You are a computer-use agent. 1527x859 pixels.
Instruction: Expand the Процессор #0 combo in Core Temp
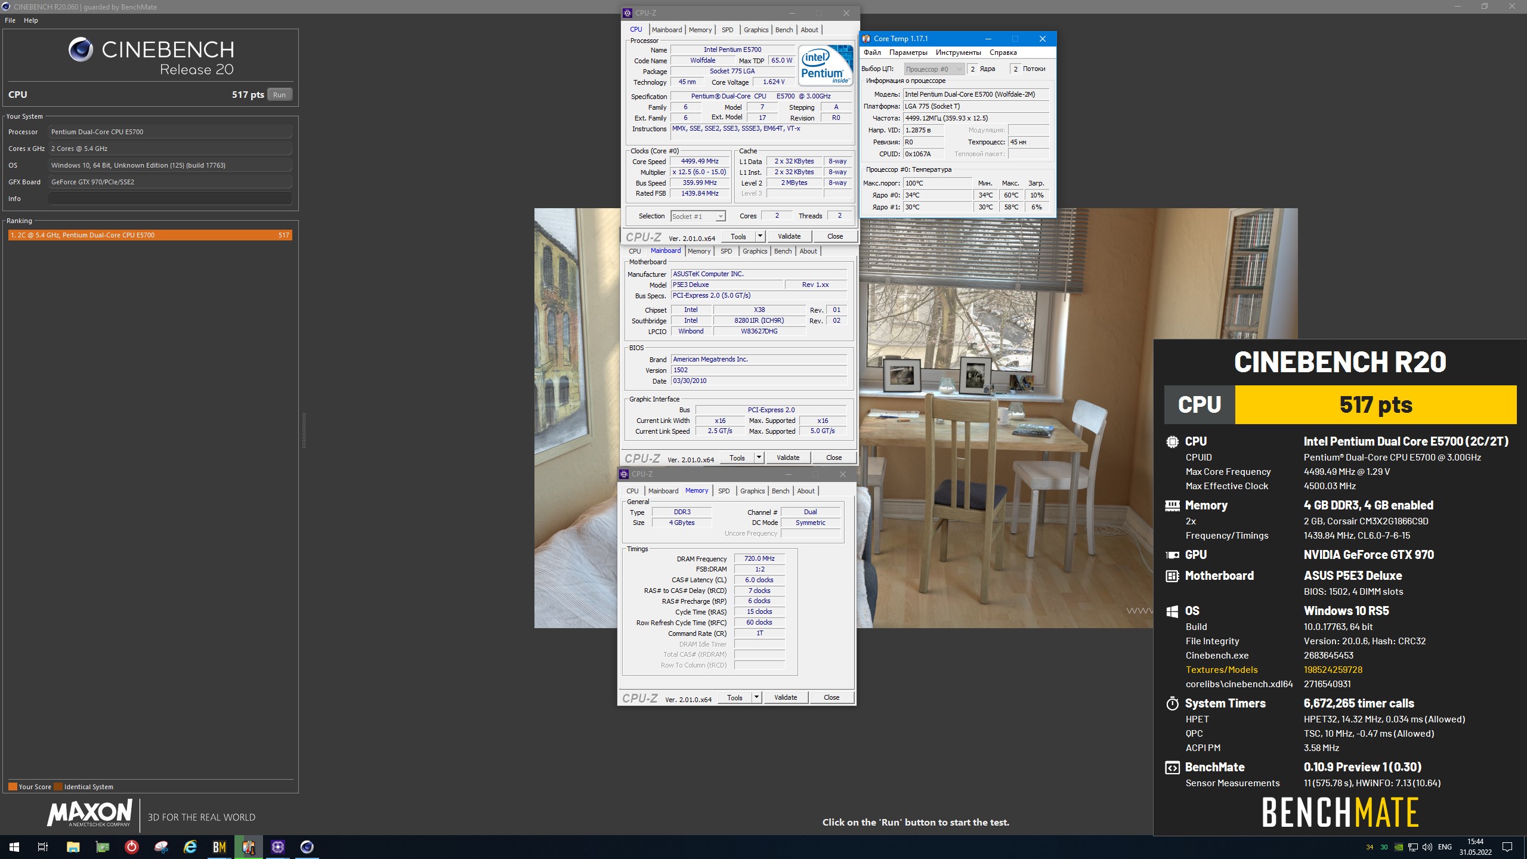pos(934,69)
